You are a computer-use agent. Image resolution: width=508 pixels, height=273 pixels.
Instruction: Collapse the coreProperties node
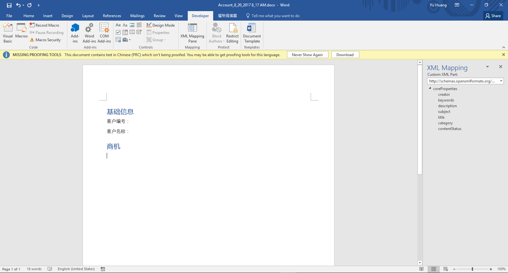[430, 88]
